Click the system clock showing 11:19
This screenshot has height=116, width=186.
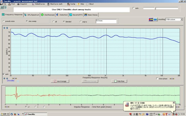coord(183,114)
